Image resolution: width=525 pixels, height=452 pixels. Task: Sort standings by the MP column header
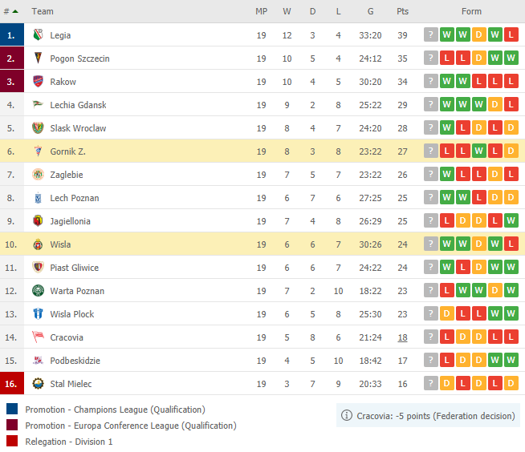click(262, 11)
